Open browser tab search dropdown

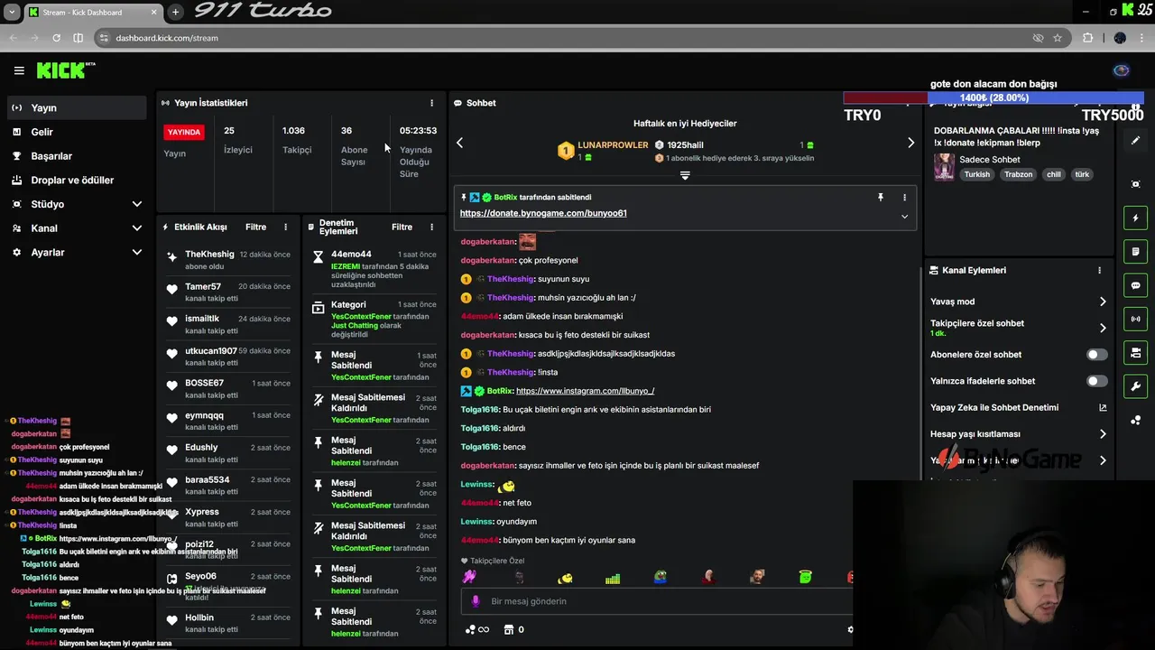tap(12, 12)
